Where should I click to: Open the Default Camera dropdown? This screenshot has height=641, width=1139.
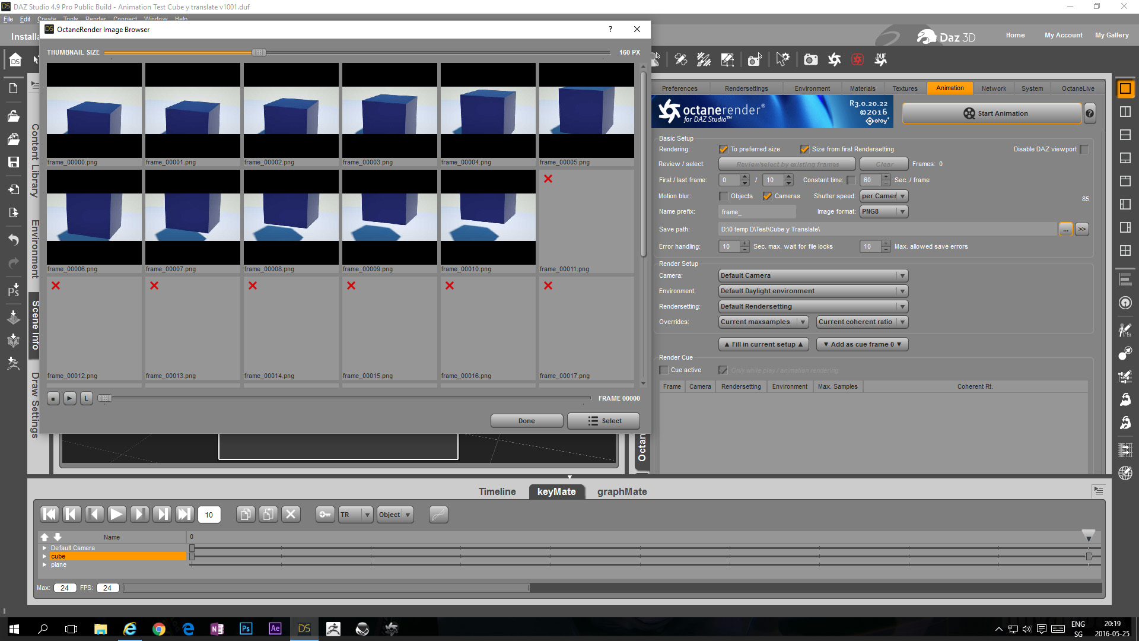[x=813, y=275]
